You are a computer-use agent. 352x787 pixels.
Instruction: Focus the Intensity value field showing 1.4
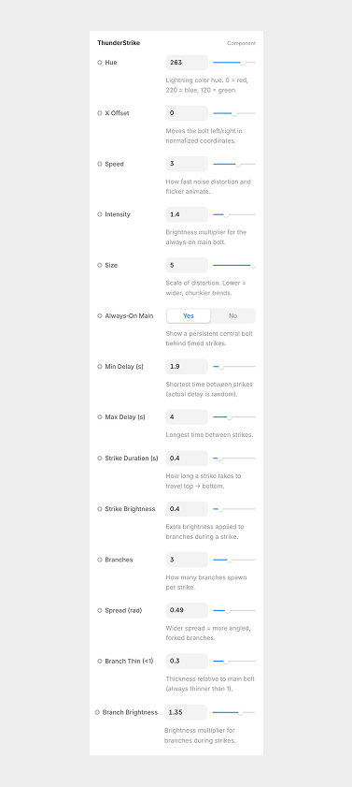[187, 214]
